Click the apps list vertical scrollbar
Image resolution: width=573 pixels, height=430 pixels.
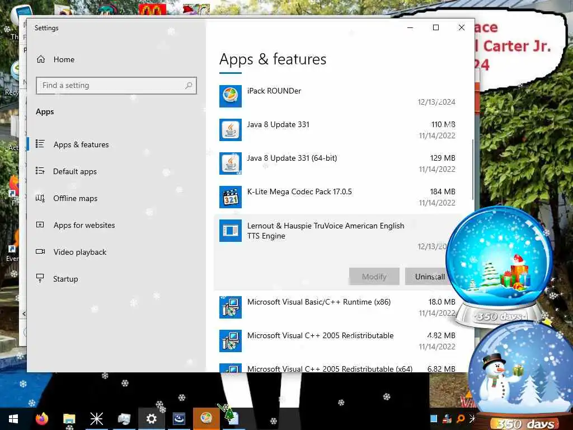(472, 169)
